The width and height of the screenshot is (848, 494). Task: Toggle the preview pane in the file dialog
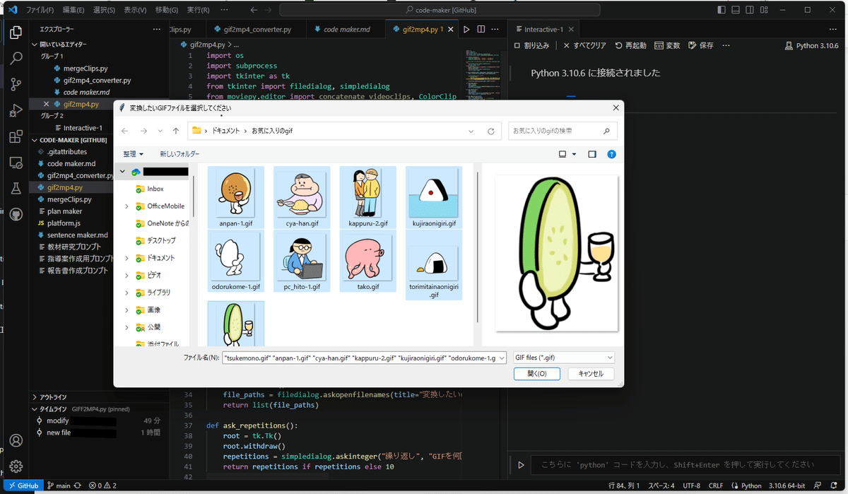click(x=592, y=154)
